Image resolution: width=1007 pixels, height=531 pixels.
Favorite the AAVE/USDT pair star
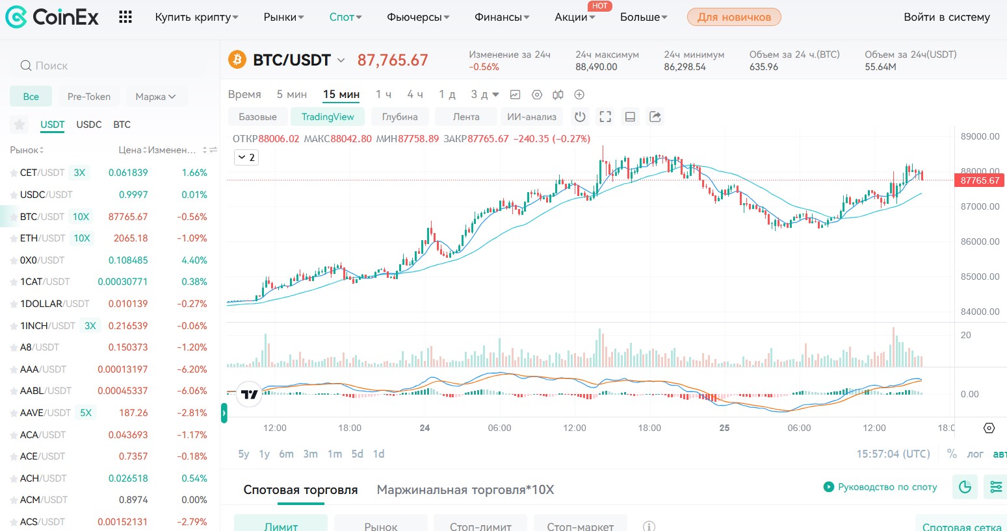pos(14,414)
